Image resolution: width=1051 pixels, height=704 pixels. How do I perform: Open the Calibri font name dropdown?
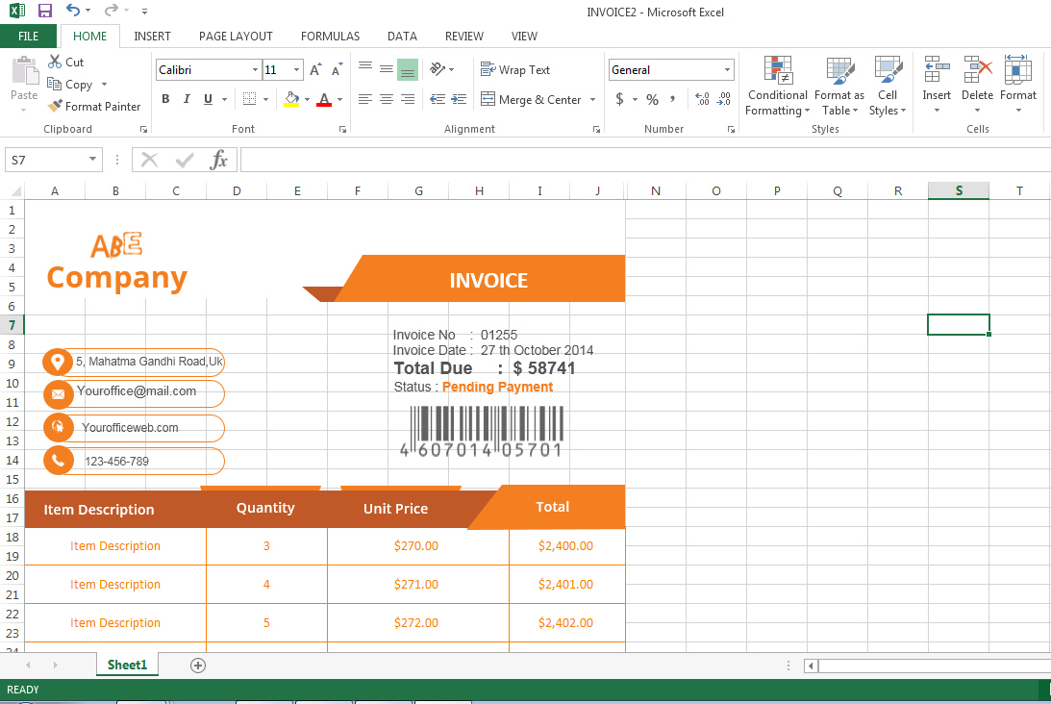255,70
